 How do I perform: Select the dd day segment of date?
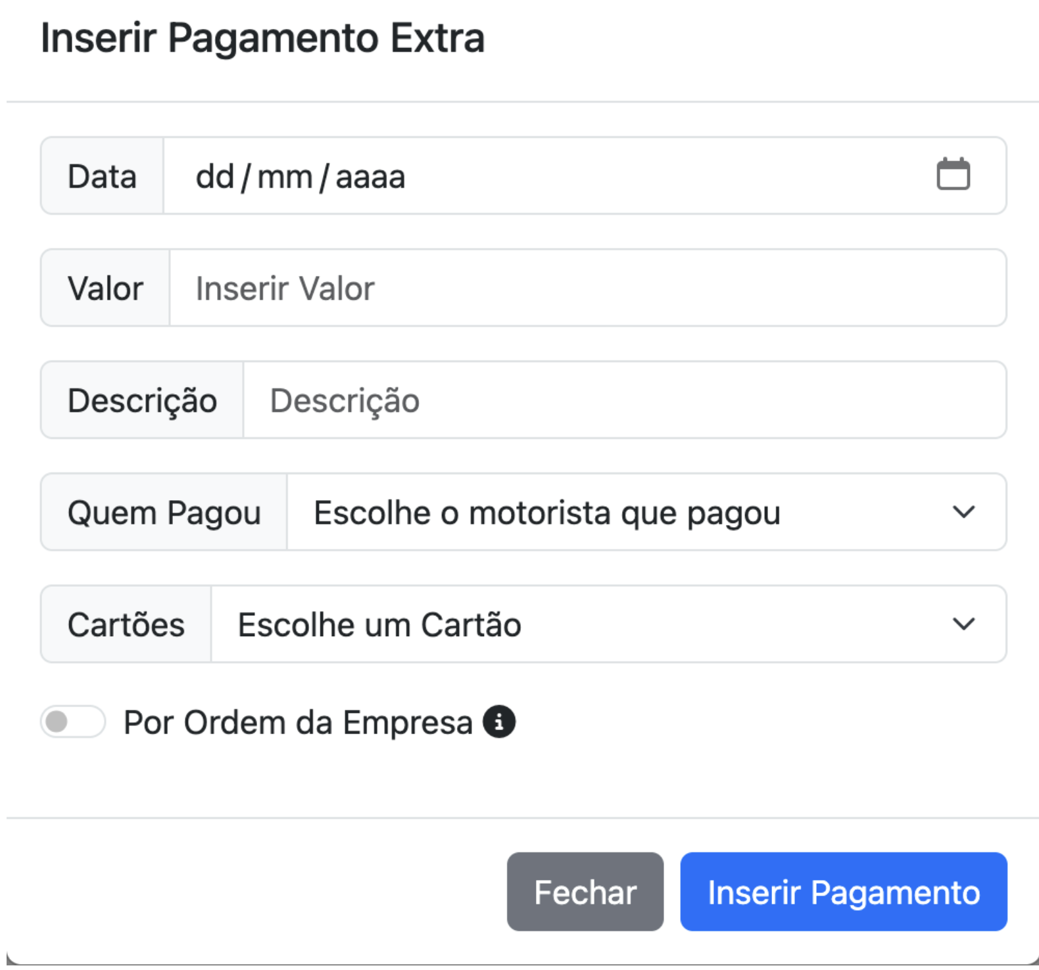pyautogui.click(x=215, y=176)
